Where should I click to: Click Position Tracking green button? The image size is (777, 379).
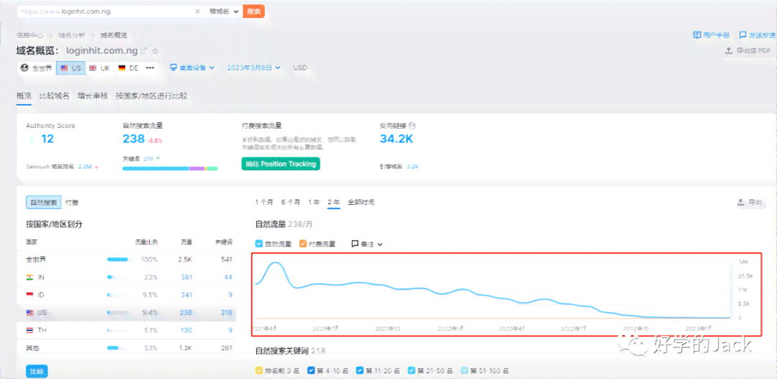pyautogui.click(x=281, y=164)
